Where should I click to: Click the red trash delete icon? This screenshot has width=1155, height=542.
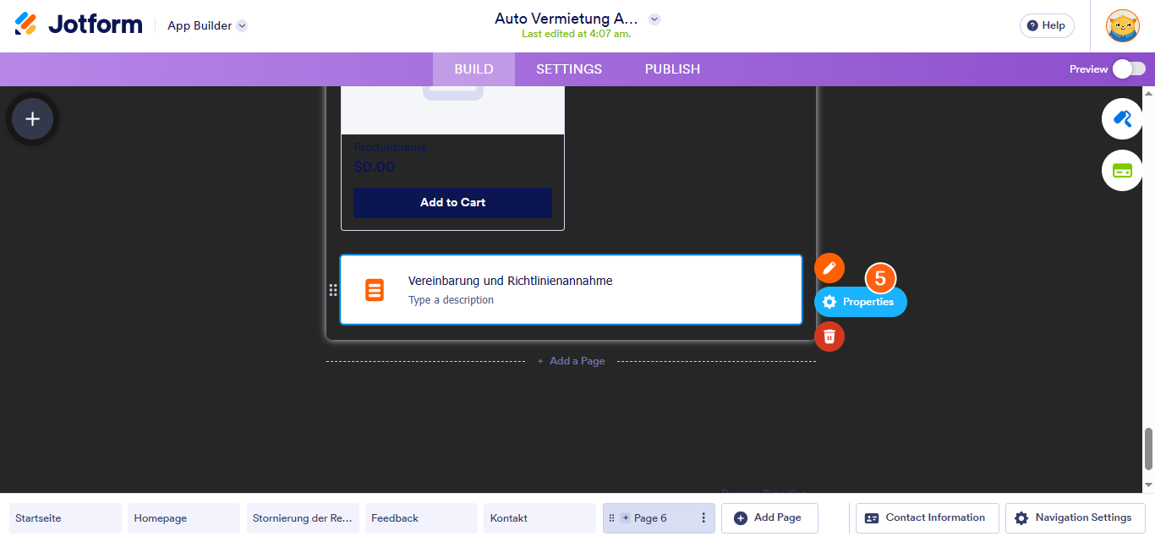pyautogui.click(x=829, y=337)
